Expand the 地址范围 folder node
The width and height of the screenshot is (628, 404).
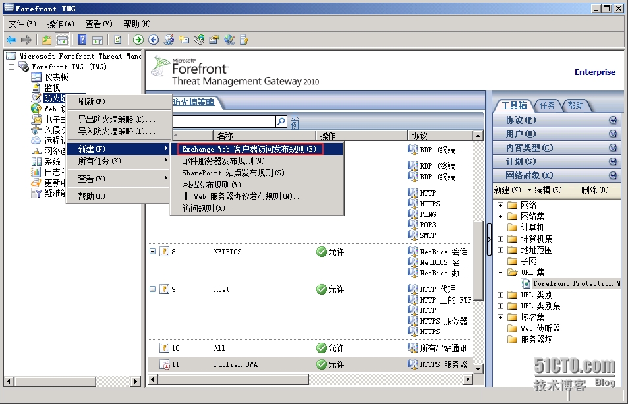[x=501, y=250]
